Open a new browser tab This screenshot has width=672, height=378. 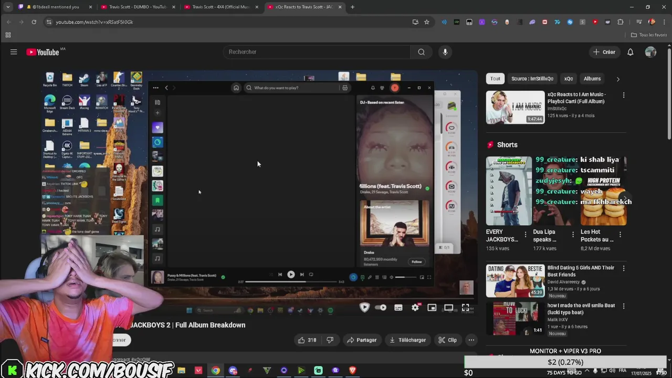tap(352, 7)
